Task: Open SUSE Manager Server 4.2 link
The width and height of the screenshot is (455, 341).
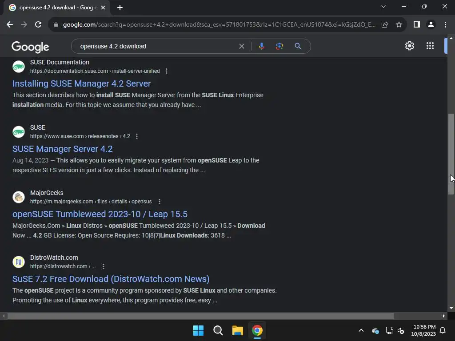Action: [62, 149]
